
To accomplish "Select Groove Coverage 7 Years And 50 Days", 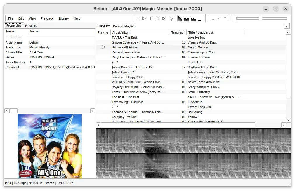I will pos(191,43).
